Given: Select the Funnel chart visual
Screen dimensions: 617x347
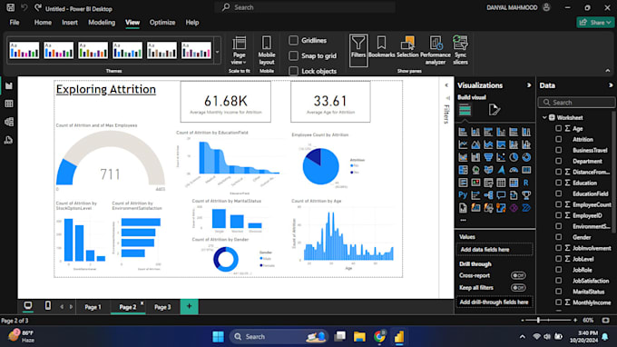Looking at the screenshot, I should (x=488, y=157).
